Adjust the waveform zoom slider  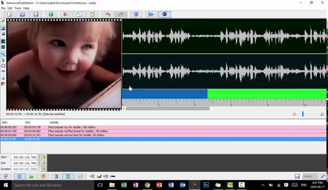tap(302, 114)
